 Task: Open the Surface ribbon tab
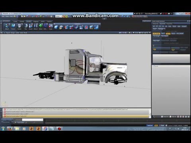(x=49, y=21)
